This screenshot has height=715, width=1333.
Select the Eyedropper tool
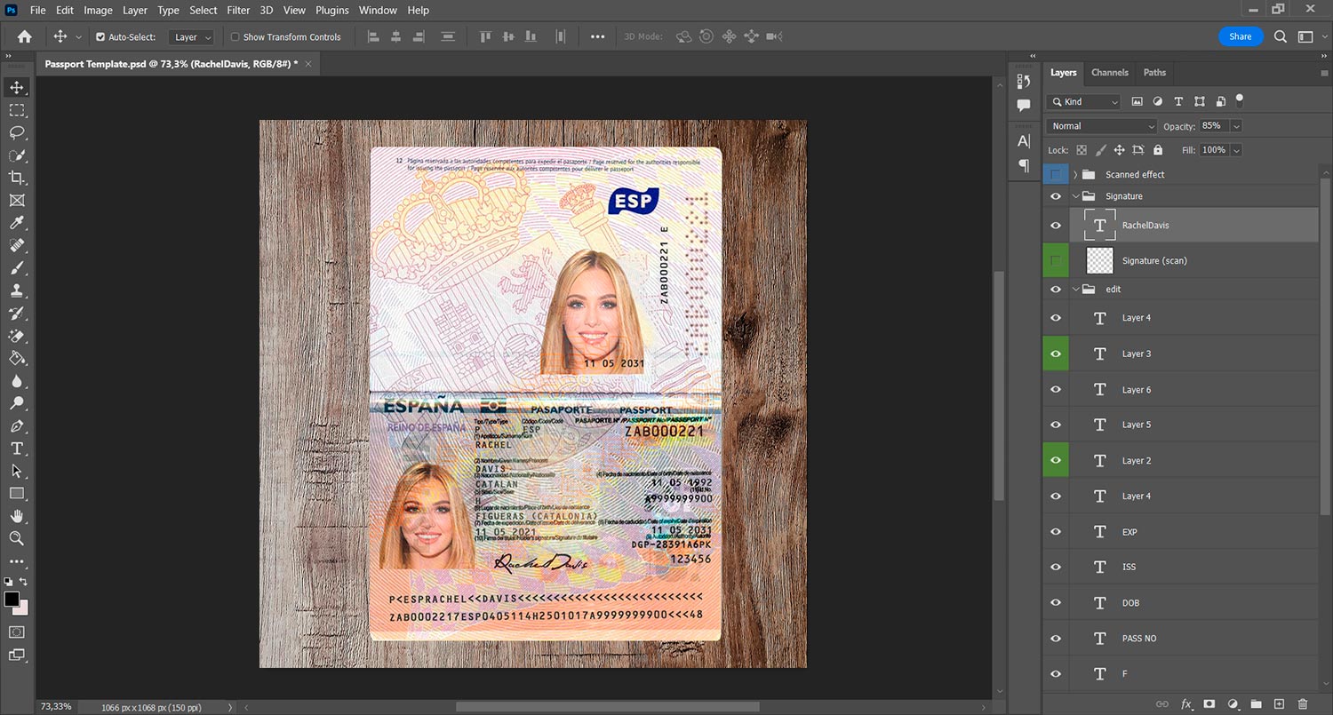coord(17,223)
